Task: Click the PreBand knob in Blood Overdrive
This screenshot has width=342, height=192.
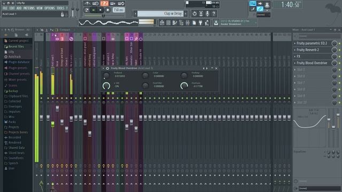Action: coord(106,76)
